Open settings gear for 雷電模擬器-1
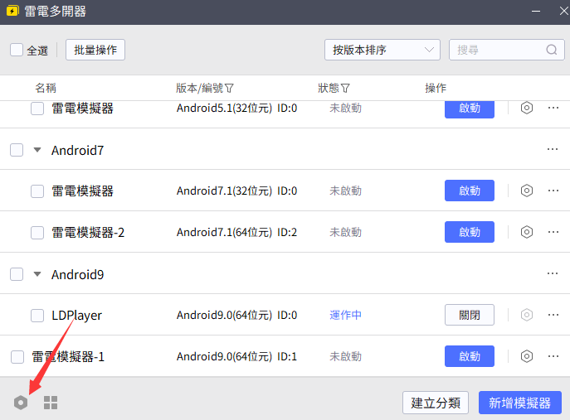This screenshot has height=420, width=570. (526, 356)
